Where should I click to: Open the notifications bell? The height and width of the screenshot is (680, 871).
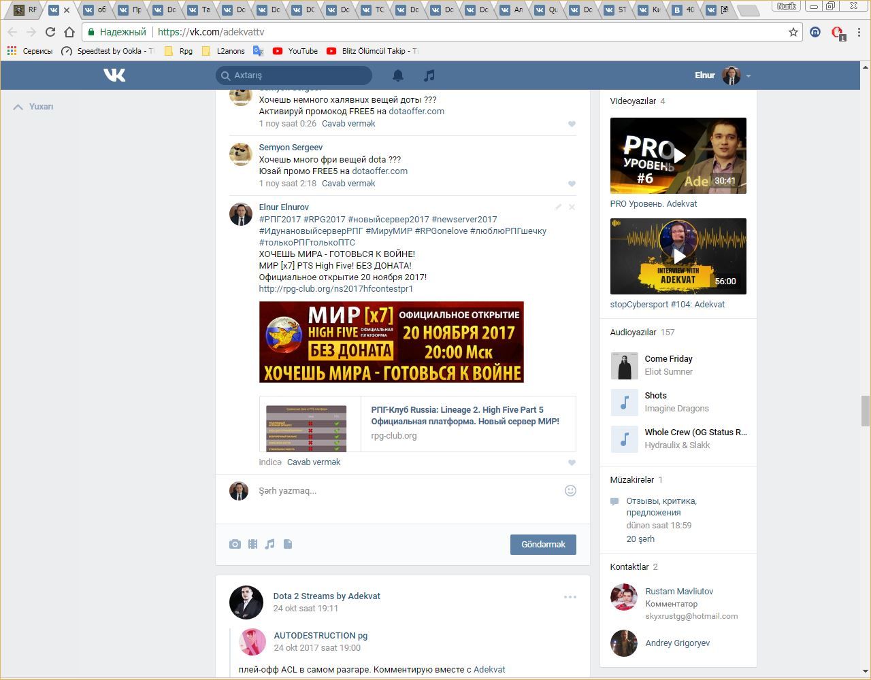pos(398,75)
